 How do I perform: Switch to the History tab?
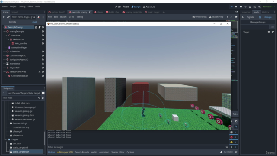[265, 12]
